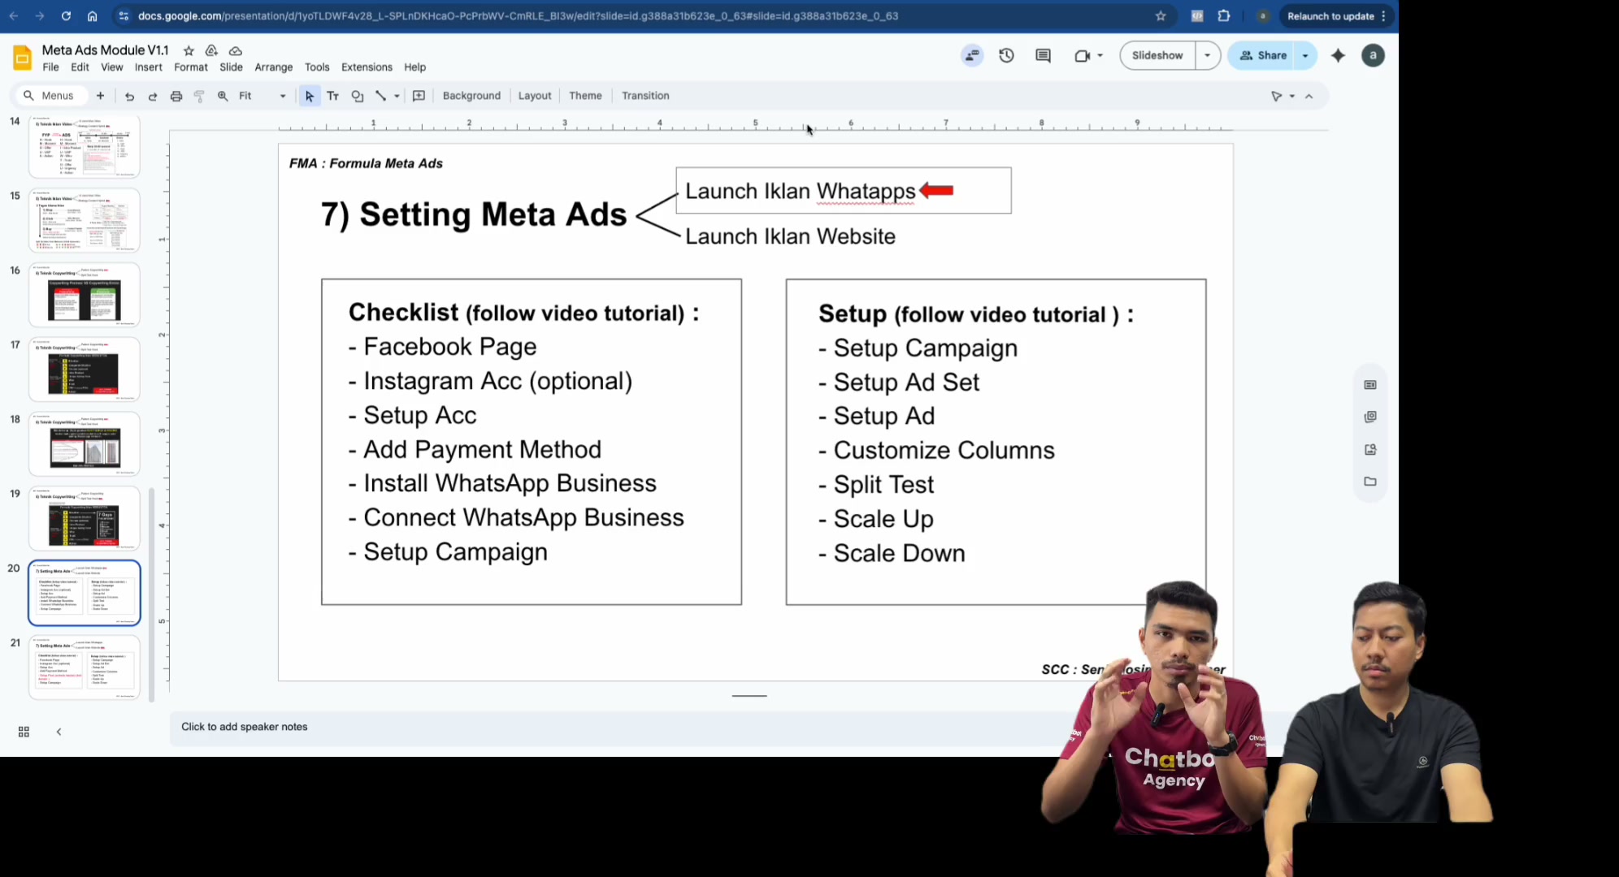Screen dimensions: 1619x877
Task: Collapse the filmstrip panel arrow
Action: pos(59,732)
